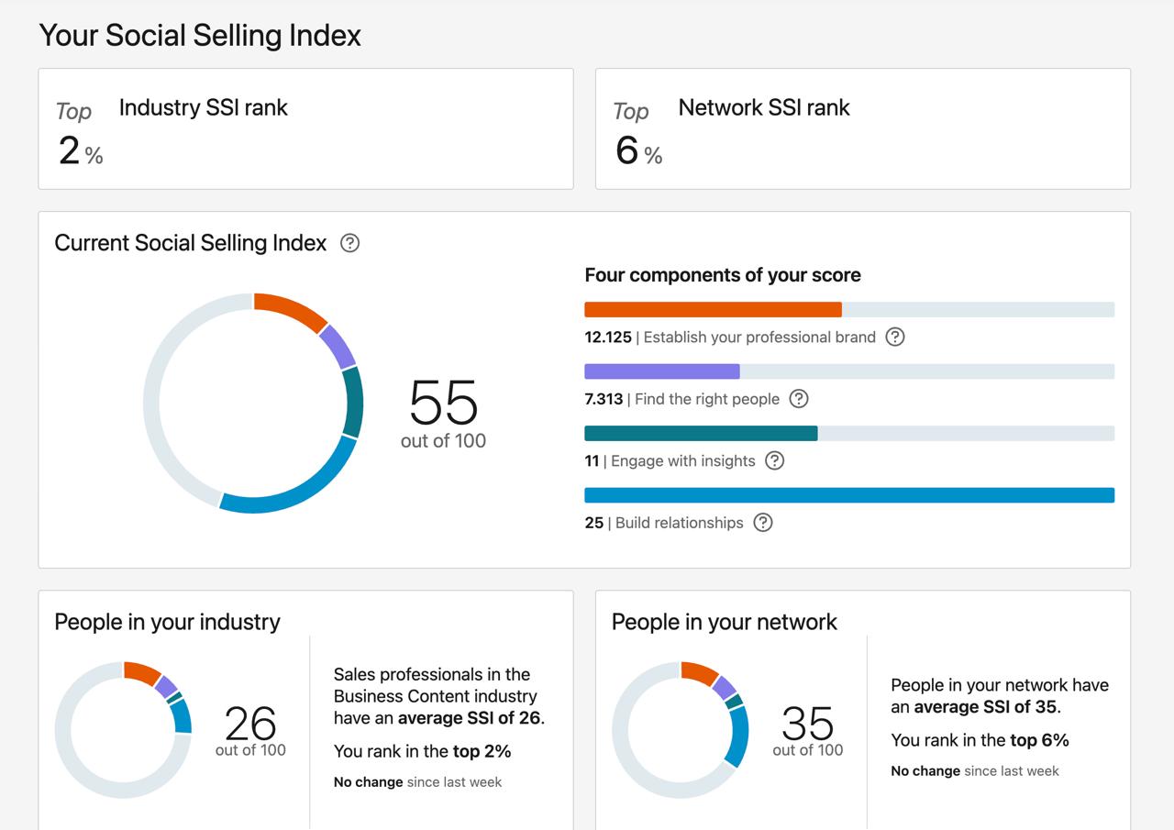Open help icon for Build relationships
Image resolution: width=1174 pixels, height=830 pixels.
click(763, 523)
